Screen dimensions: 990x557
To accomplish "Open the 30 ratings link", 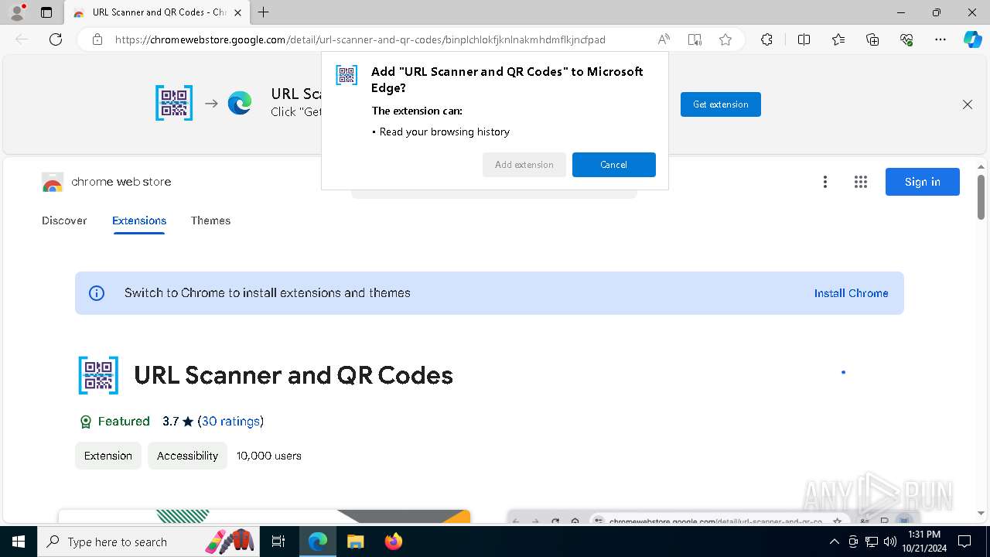I will [x=230, y=422].
